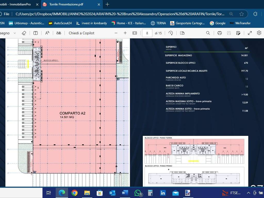Click the Add text tool icon
Image resolution: width=264 pixels, height=198 pixels.
point(36,33)
